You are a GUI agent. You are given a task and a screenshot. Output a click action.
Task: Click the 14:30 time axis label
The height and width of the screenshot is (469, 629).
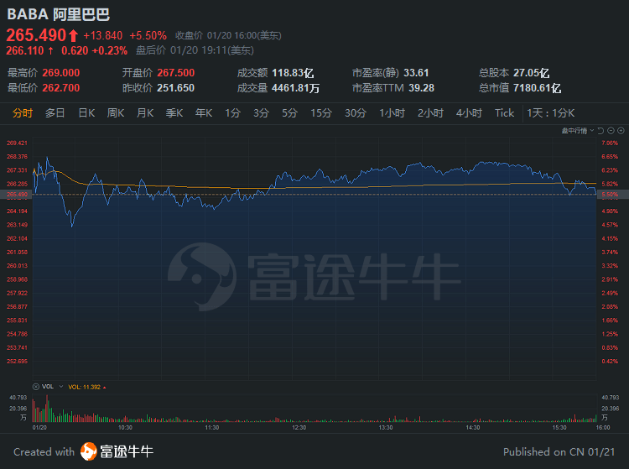[472, 428]
